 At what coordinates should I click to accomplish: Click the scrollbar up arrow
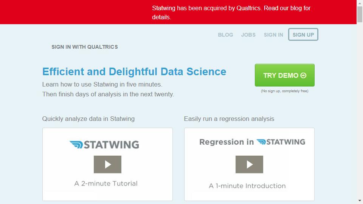360,3
